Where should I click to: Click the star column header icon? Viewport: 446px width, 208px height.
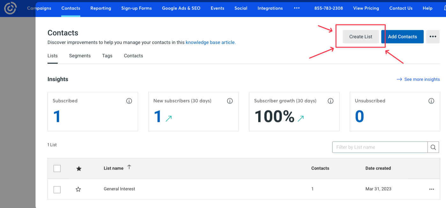[x=79, y=169]
